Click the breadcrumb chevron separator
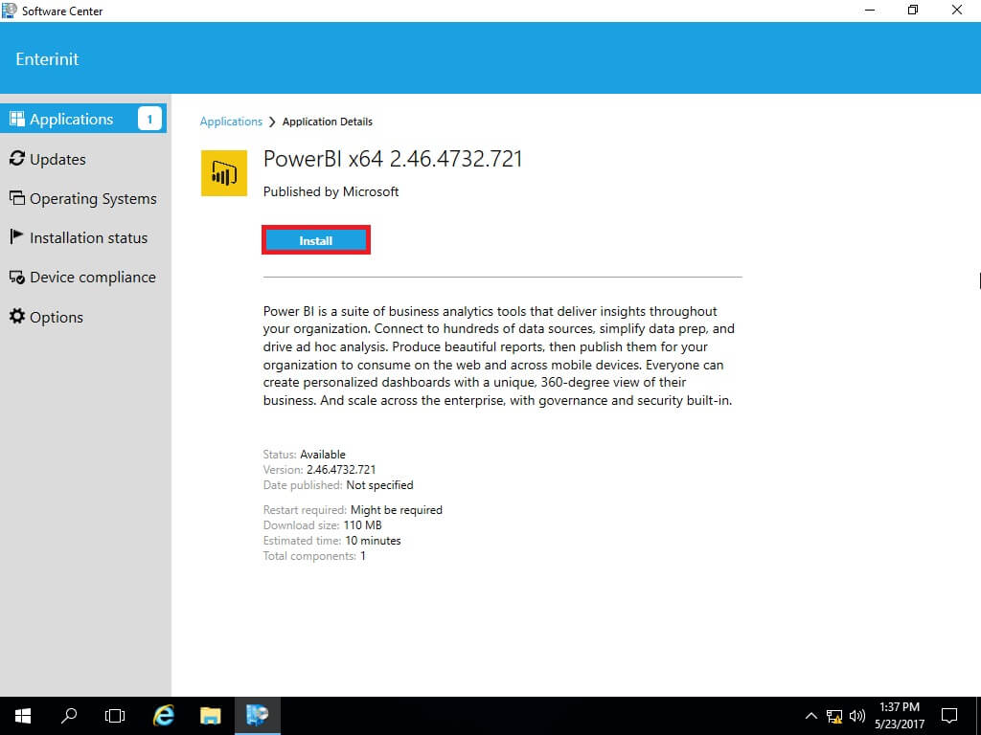981x735 pixels. (272, 122)
